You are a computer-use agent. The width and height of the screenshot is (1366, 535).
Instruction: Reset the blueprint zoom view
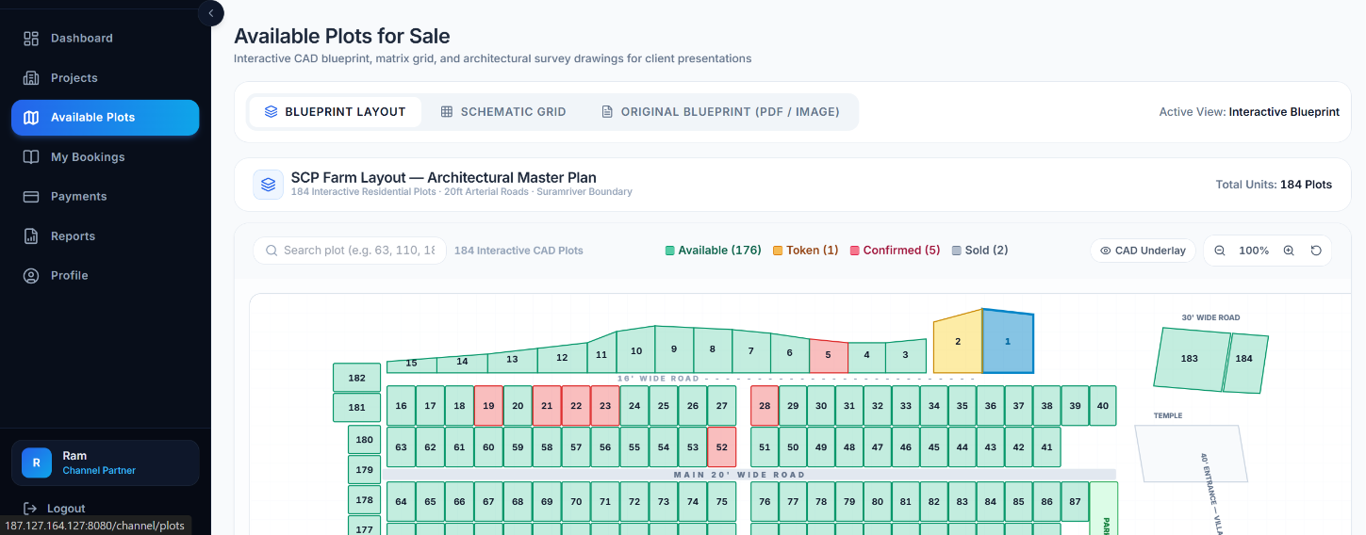(x=1316, y=251)
